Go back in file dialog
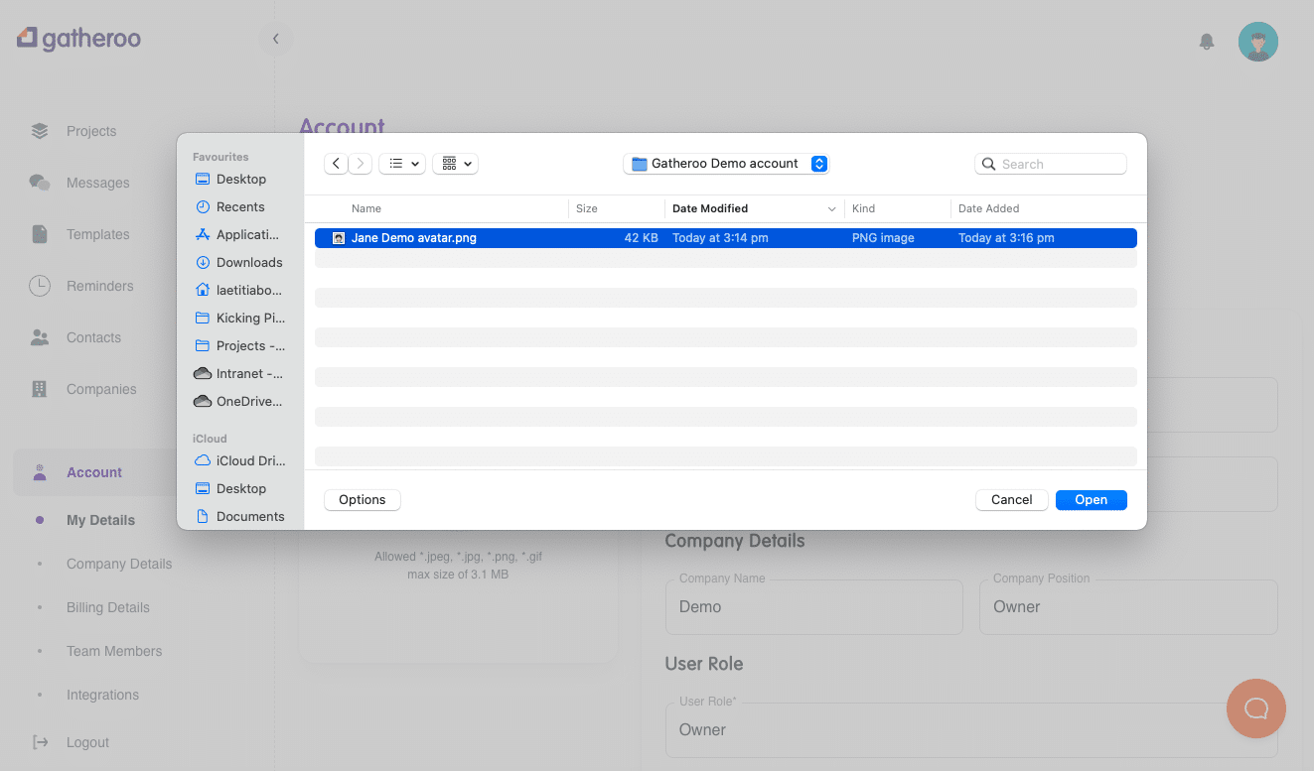Screen dimensions: 1314x771 (x=336, y=164)
